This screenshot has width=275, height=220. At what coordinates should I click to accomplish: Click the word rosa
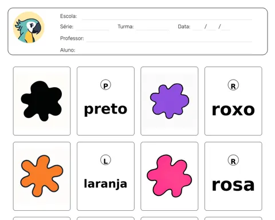(x=233, y=185)
